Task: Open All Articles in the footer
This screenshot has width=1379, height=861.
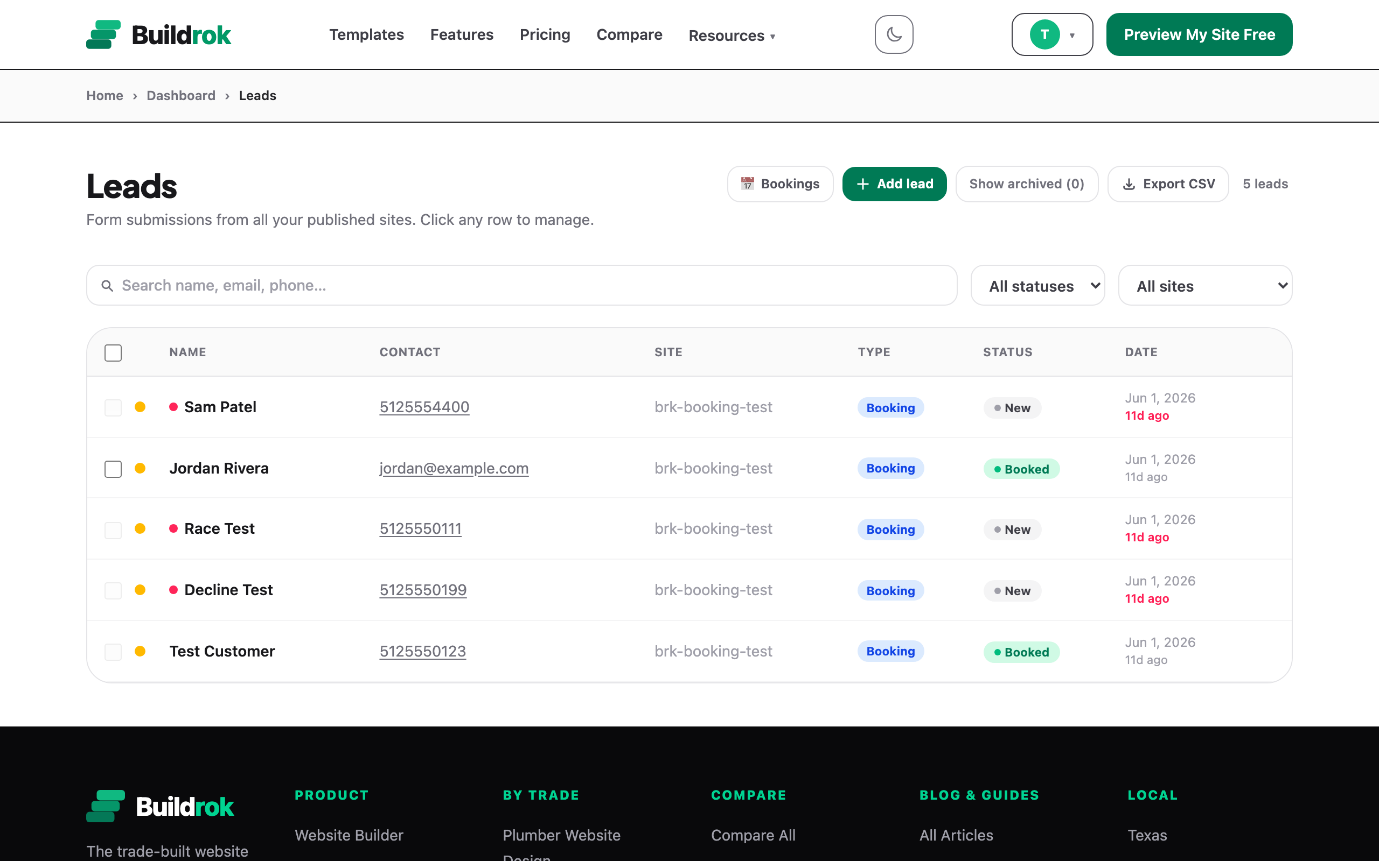Action: click(x=956, y=835)
